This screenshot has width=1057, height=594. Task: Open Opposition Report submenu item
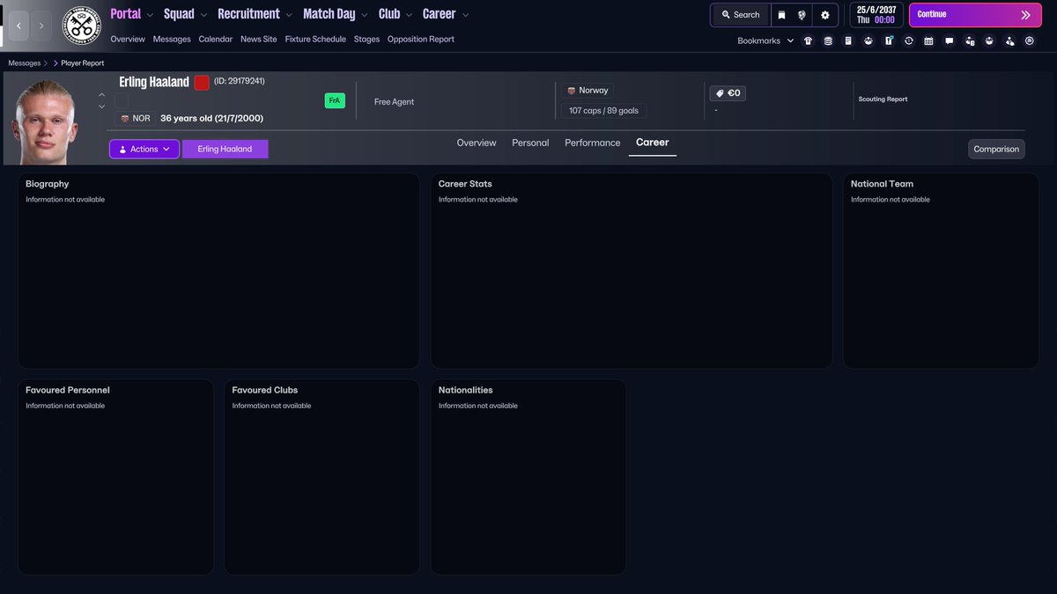(421, 40)
